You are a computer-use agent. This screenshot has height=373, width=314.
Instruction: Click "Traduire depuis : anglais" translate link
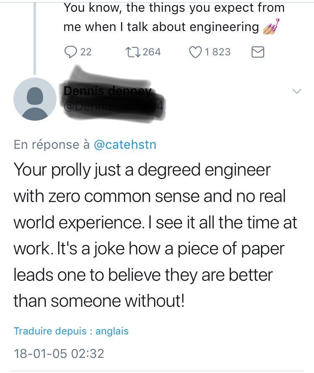coord(71,331)
